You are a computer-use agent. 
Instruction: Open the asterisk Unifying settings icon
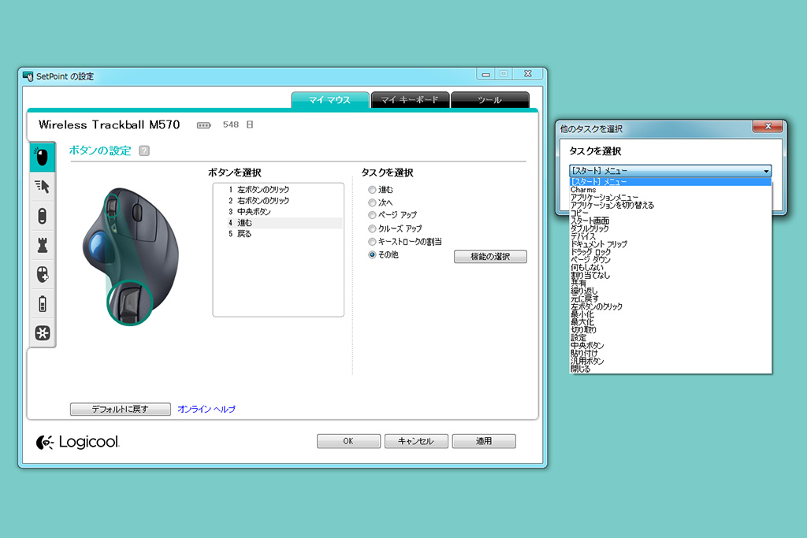pos(43,332)
